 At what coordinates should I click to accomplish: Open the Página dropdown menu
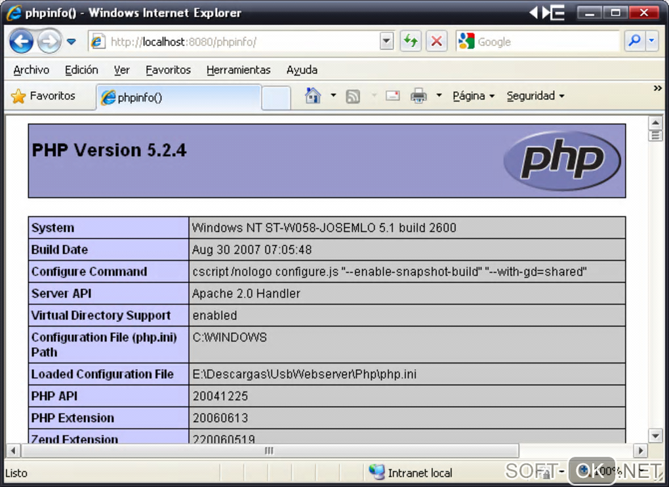(x=474, y=96)
